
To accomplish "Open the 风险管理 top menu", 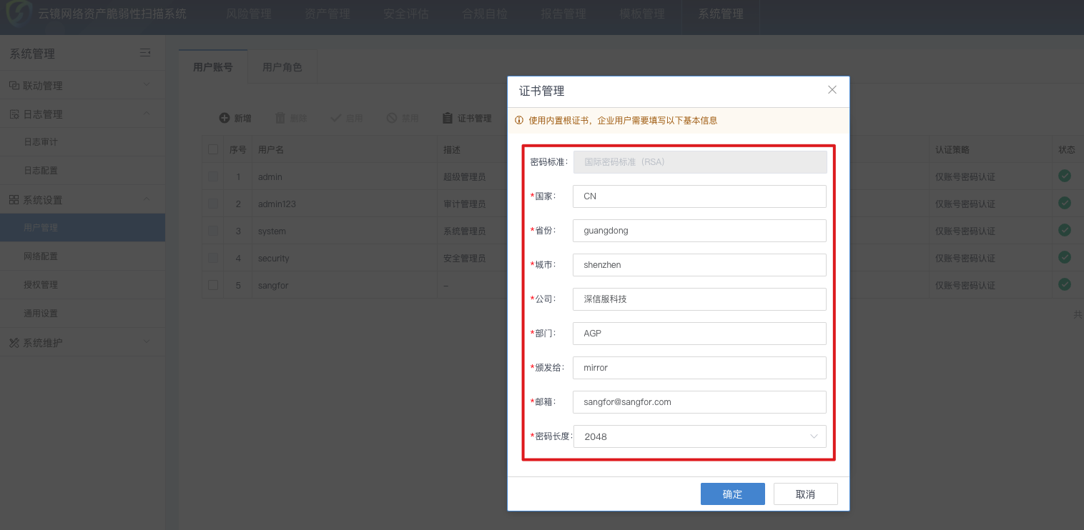I will (x=249, y=14).
